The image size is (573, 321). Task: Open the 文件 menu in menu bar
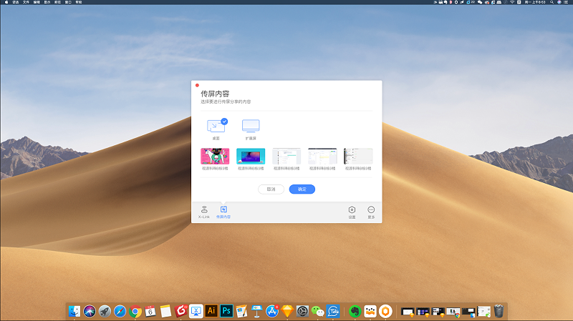(26, 3)
